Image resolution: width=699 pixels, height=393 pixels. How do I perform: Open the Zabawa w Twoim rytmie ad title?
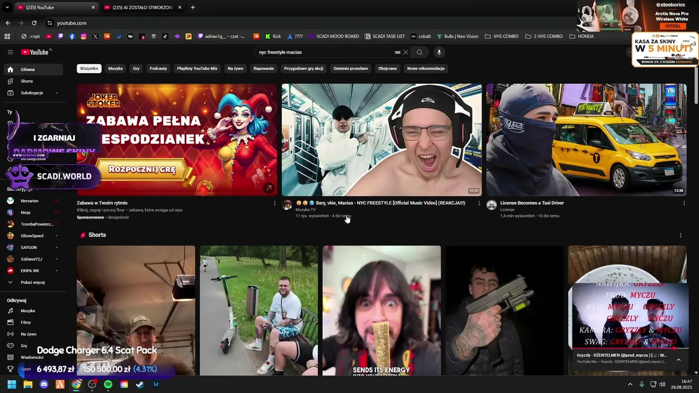pos(102,203)
